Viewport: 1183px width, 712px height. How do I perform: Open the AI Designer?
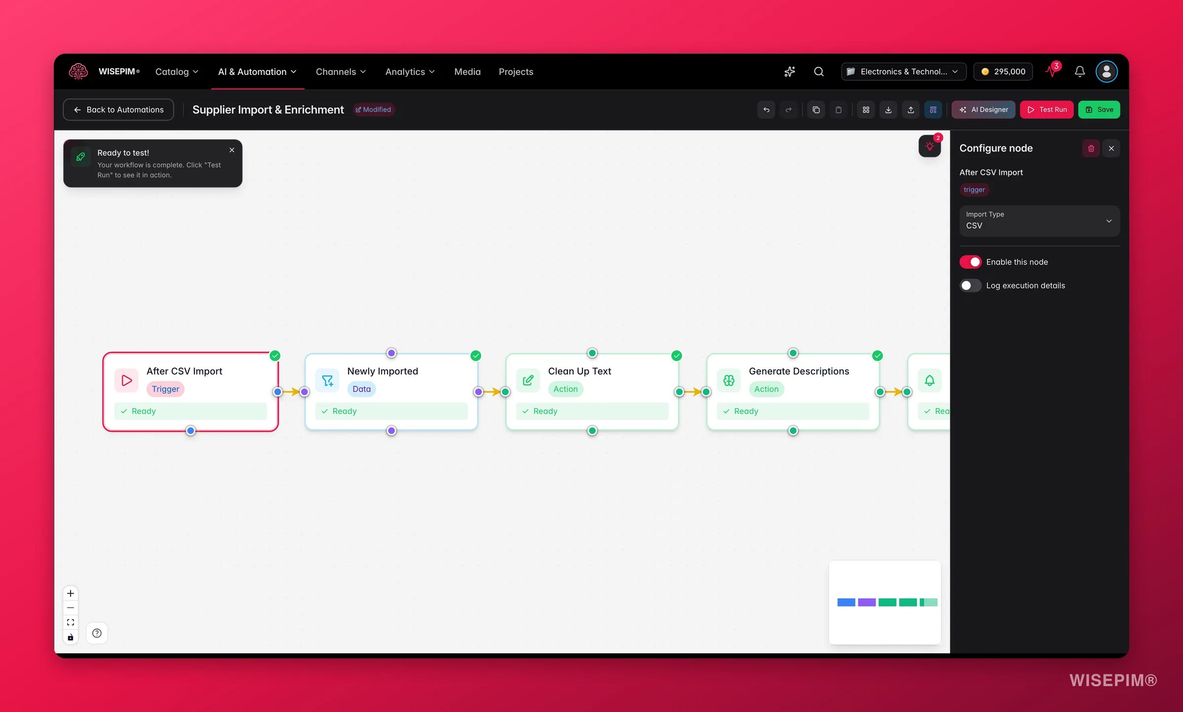983,109
